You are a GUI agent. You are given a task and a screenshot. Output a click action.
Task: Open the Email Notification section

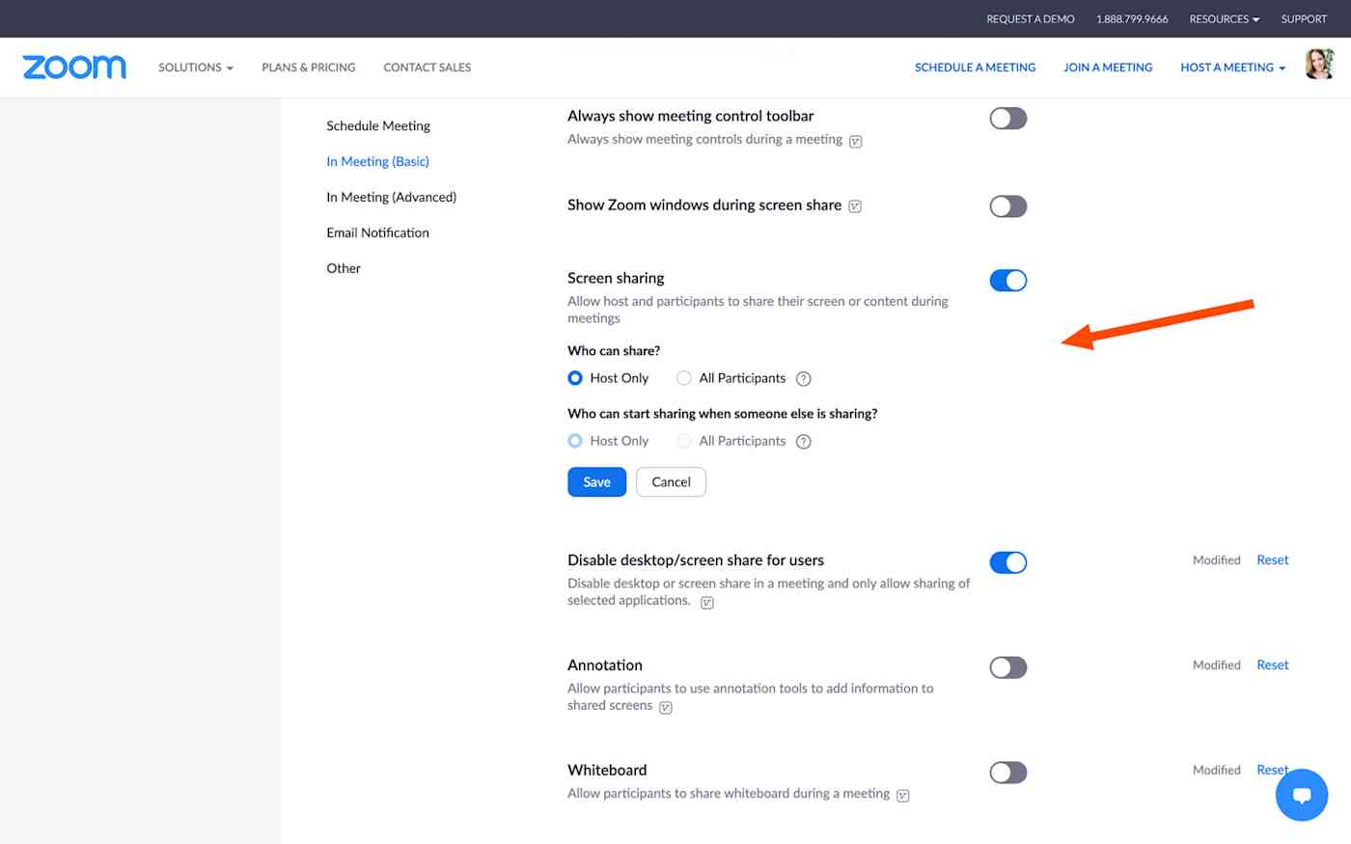pos(377,231)
